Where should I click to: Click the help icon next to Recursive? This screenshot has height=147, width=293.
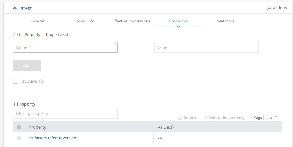(42, 81)
